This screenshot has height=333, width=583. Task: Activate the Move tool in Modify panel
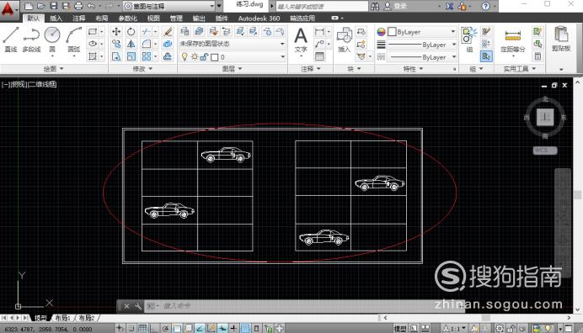click(x=116, y=32)
